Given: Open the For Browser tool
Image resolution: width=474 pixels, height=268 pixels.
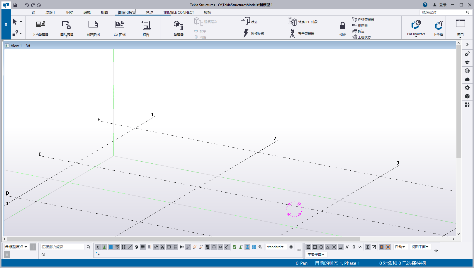Looking at the screenshot, I should [416, 27].
